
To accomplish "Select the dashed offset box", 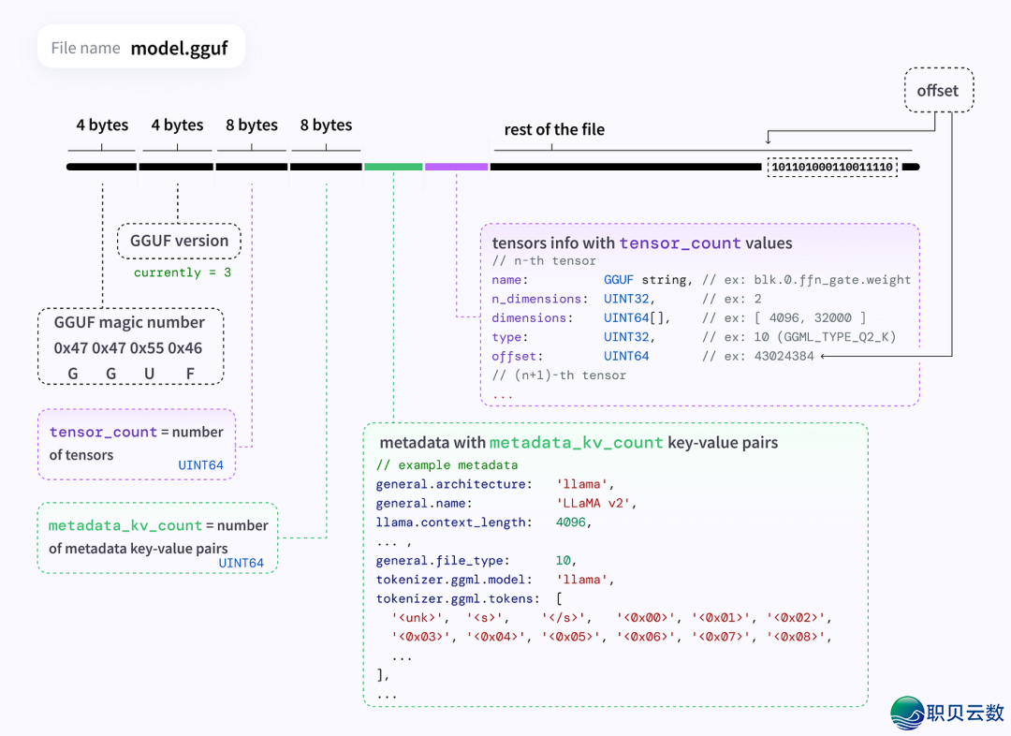I will click(938, 91).
